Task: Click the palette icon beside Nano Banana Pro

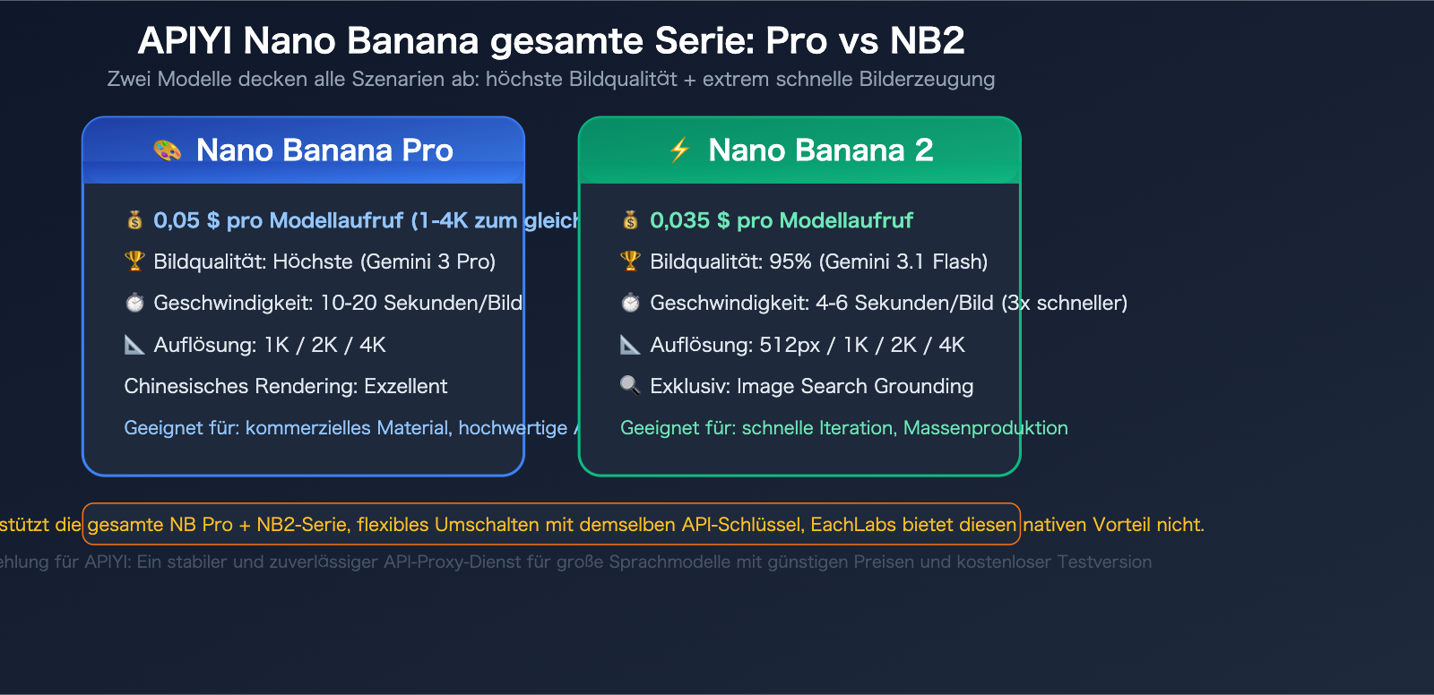Action: (x=168, y=150)
